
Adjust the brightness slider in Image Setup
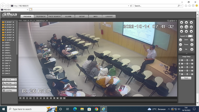click(x=187, y=60)
